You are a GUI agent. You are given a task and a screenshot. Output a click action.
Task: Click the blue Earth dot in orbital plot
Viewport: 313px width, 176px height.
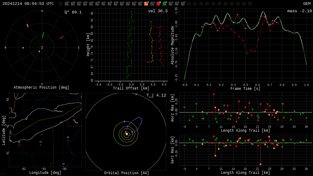127,127
